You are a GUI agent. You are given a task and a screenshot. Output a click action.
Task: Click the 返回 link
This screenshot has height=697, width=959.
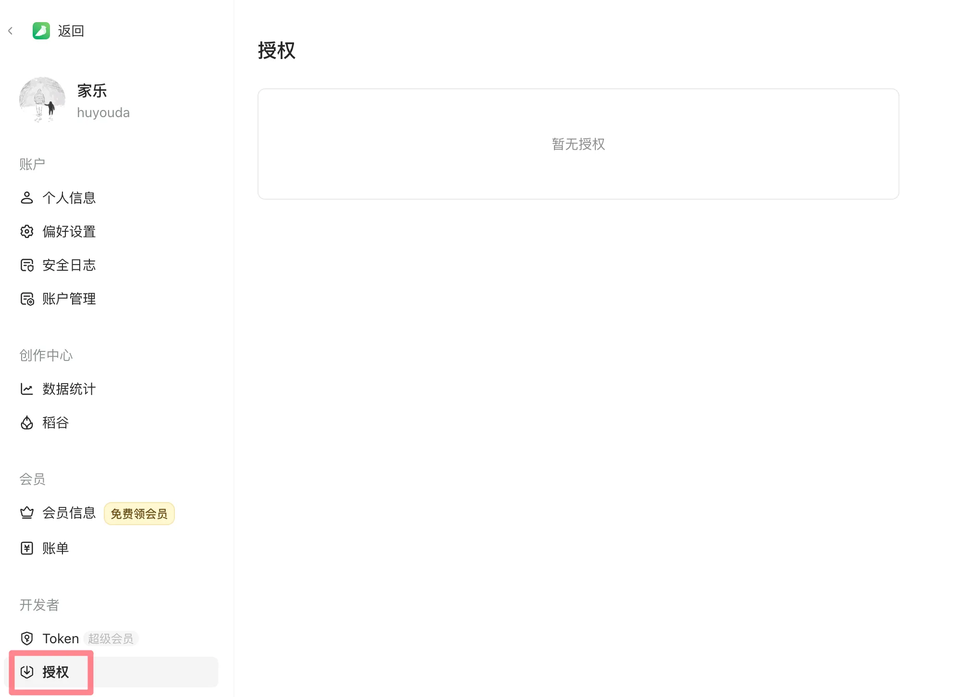pos(71,31)
